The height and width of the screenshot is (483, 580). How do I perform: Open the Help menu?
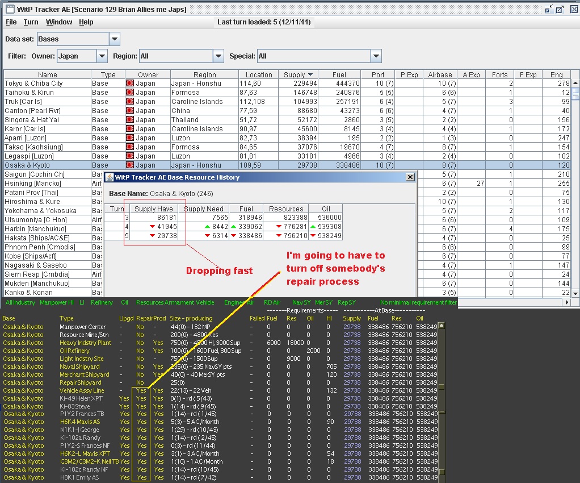pos(86,22)
